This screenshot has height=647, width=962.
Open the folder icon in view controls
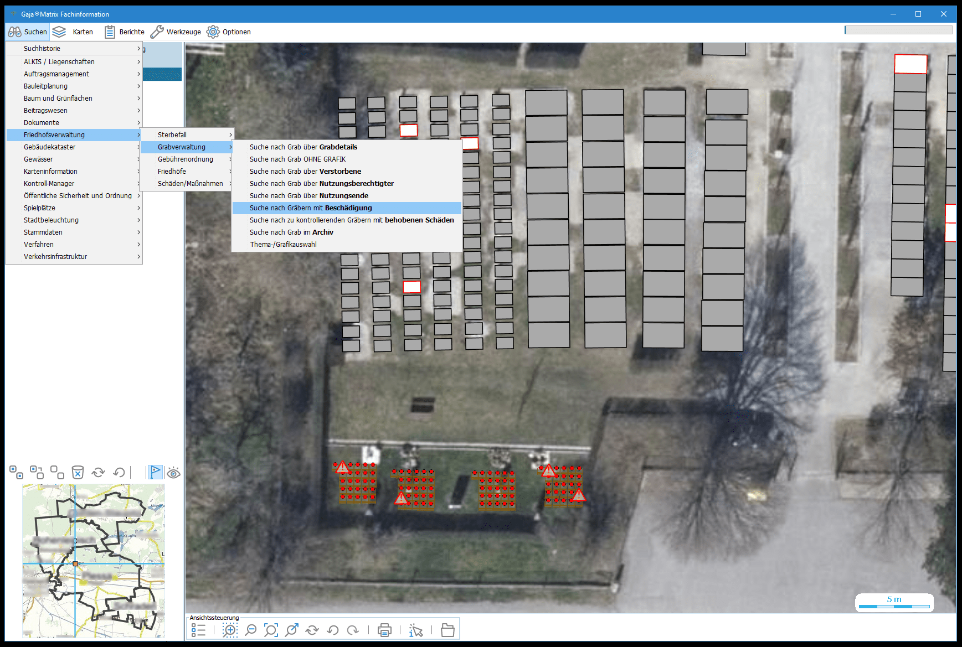(447, 630)
